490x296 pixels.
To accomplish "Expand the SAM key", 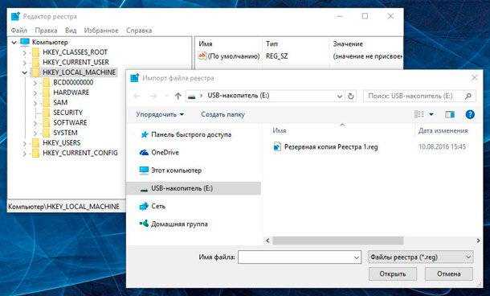I will pyautogui.click(x=35, y=103).
